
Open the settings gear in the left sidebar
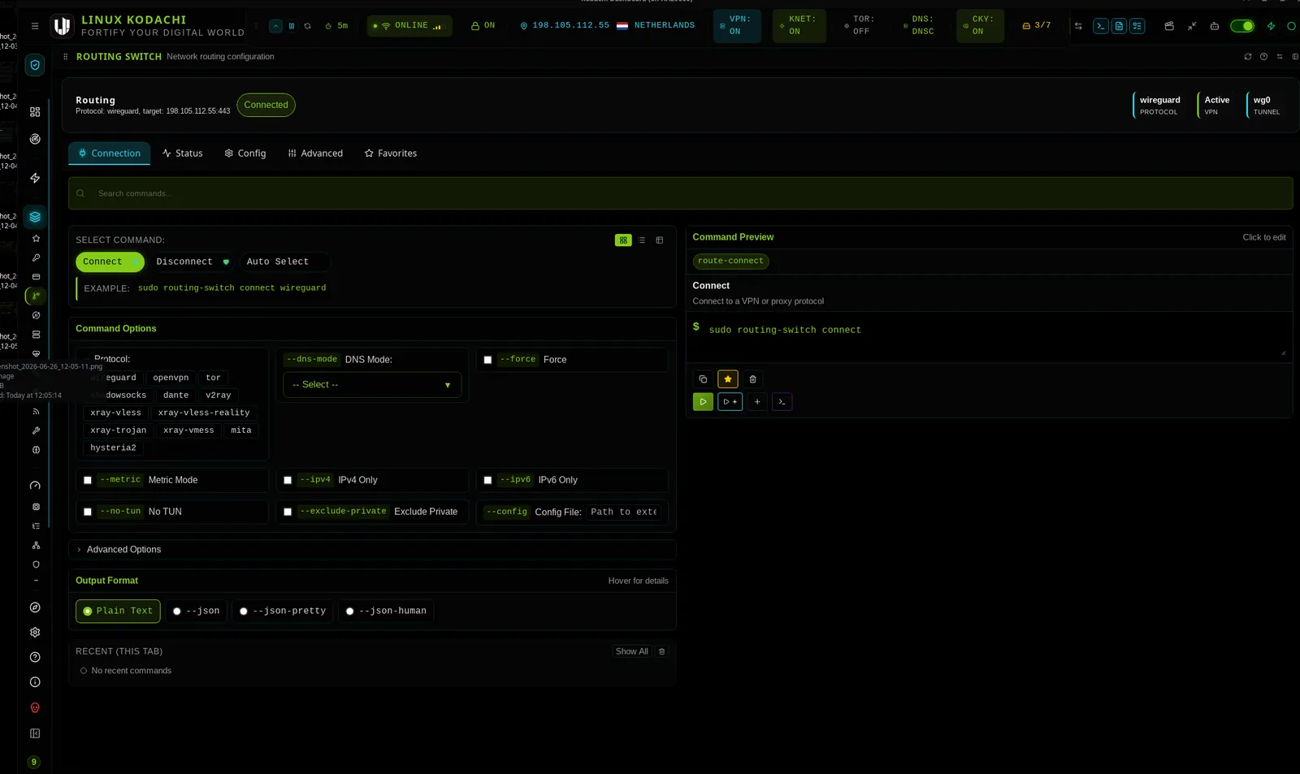point(35,633)
